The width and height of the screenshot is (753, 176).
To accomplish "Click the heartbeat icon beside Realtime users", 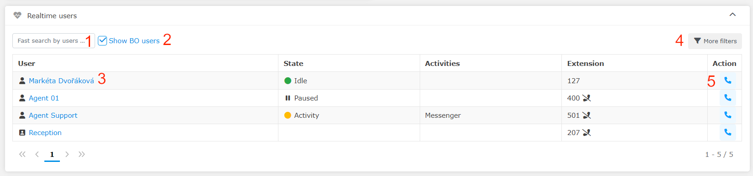I will point(17,15).
